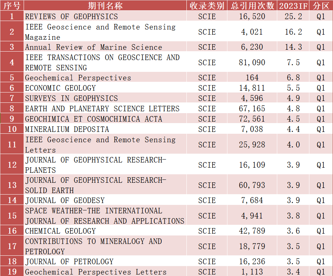Select the 收录类别 header cell
Screen dimensions: 333x276
[207, 6]
